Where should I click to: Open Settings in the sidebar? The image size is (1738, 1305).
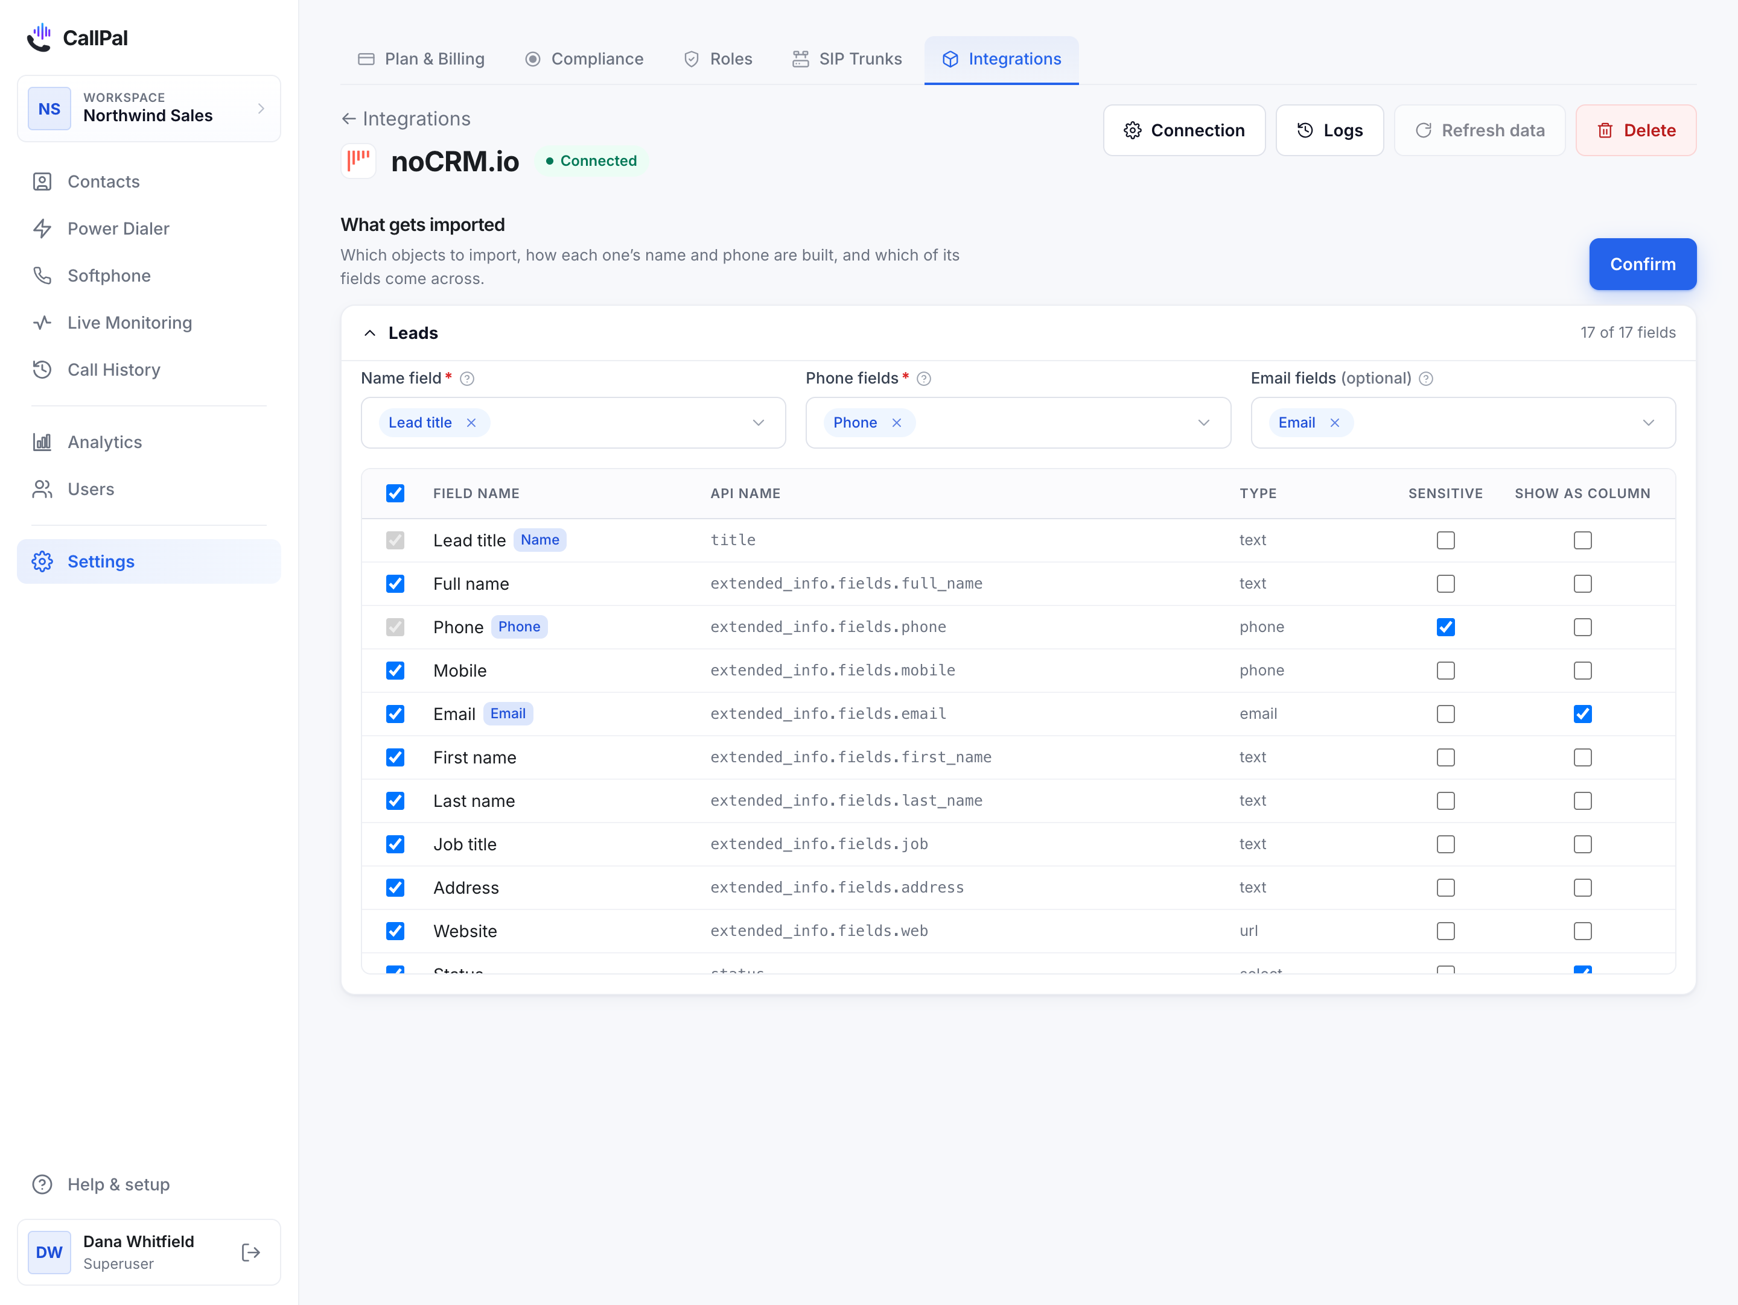point(148,561)
